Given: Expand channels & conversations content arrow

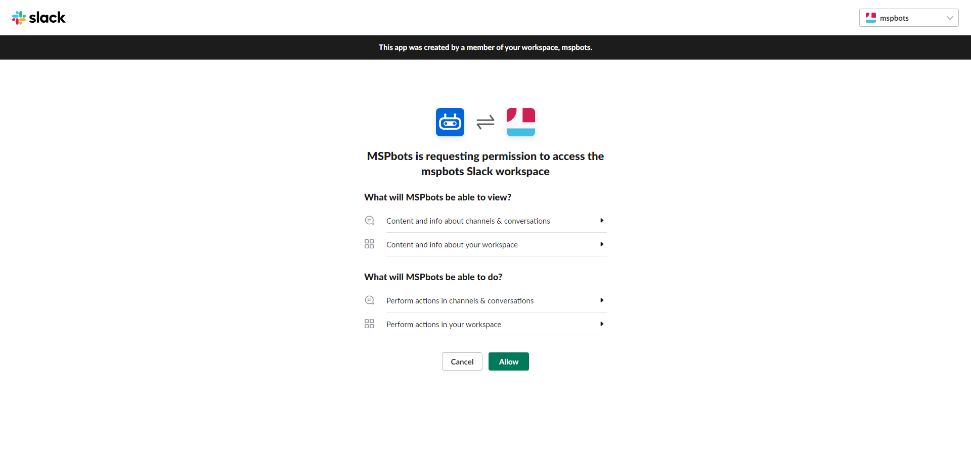Looking at the screenshot, I should 602,221.
